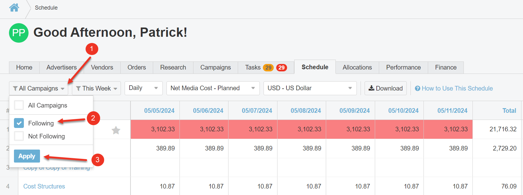This screenshot has width=523, height=195.
Task: Open the All Campaigns filter dropdown
Action: click(x=39, y=88)
